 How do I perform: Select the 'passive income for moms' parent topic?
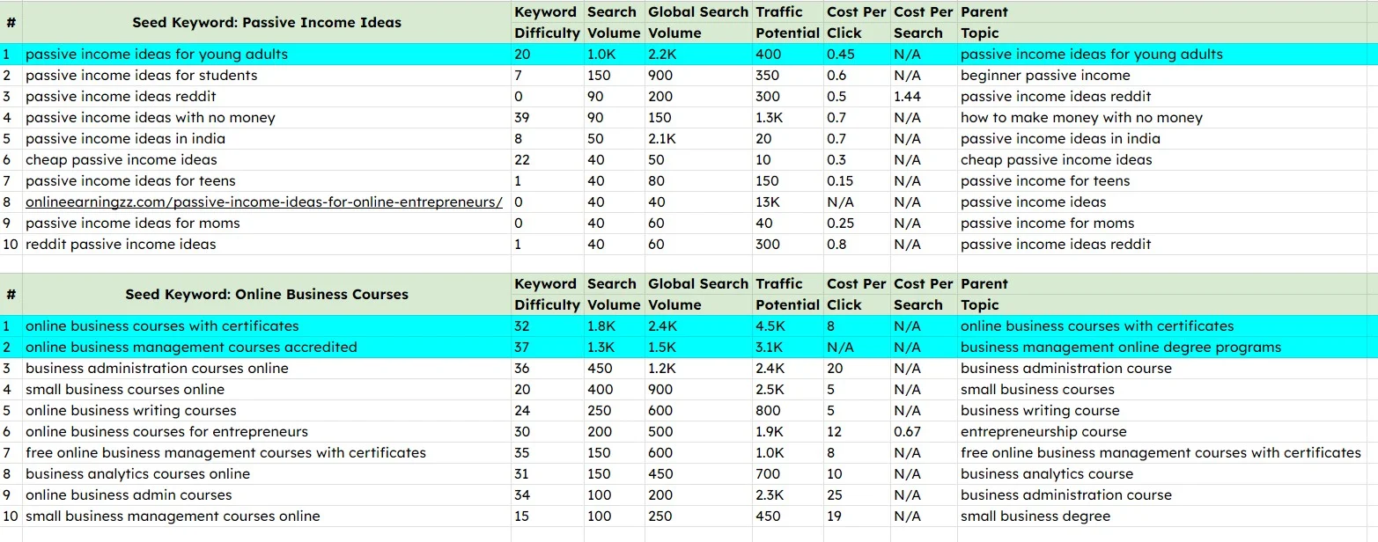(1048, 223)
